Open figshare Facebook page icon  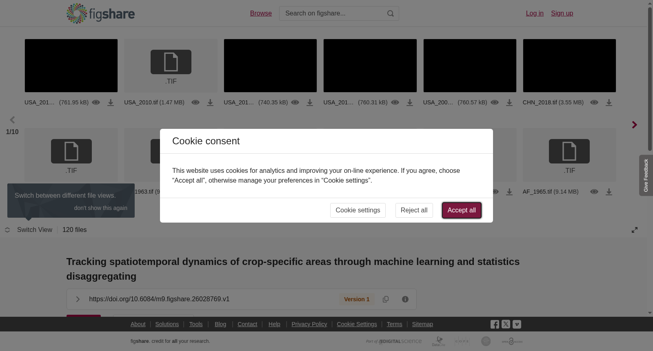495,325
